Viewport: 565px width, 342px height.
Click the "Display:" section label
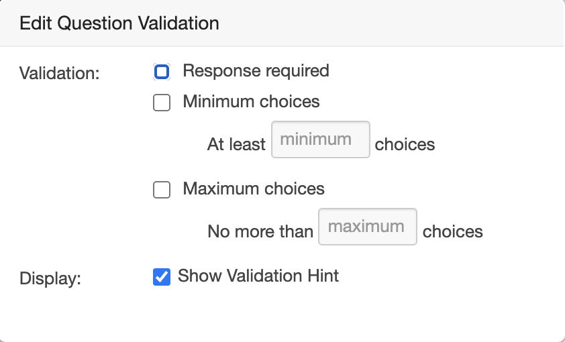coord(50,278)
